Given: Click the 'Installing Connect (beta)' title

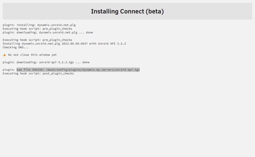Looking at the screenshot, I should (127, 11).
